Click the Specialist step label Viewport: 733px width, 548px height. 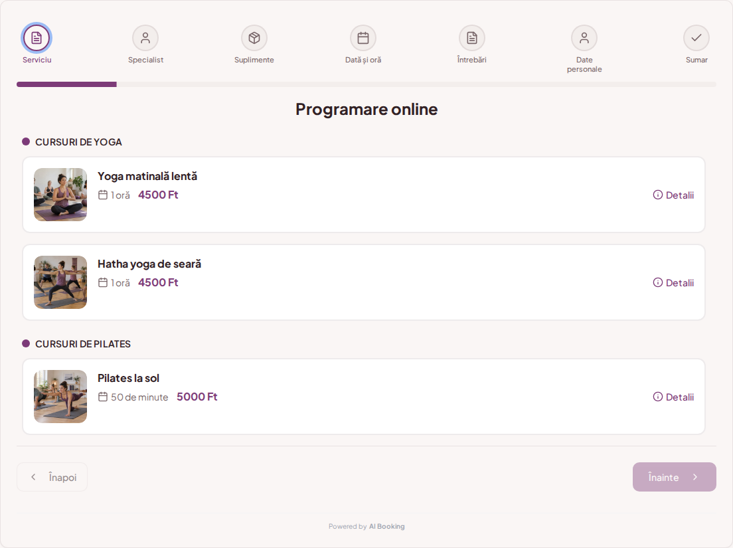[146, 60]
